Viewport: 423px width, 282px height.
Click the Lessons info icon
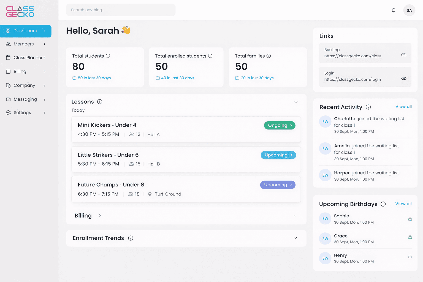[99, 102]
